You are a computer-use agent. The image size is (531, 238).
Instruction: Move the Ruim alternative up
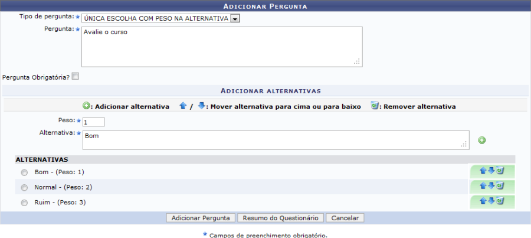point(483,201)
